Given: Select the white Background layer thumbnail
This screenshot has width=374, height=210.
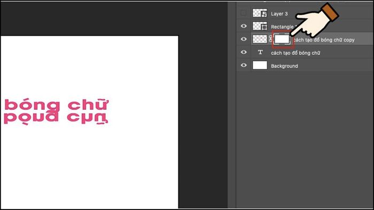Looking at the screenshot, I should (x=260, y=65).
